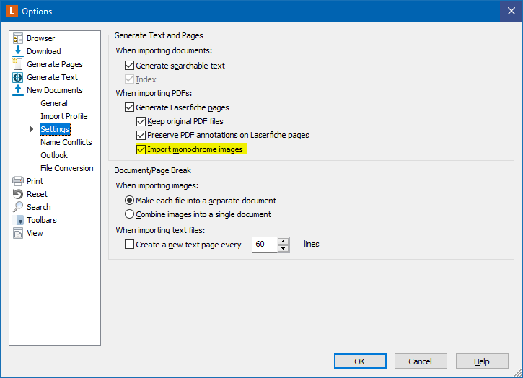Select the Reset undo-arrow icon

click(x=18, y=194)
